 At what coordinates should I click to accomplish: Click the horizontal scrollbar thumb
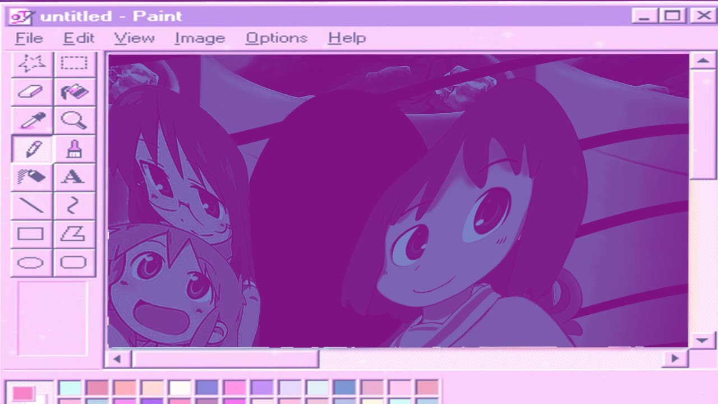pos(224,359)
